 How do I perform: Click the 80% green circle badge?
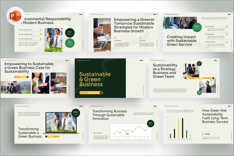pos(197,27)
